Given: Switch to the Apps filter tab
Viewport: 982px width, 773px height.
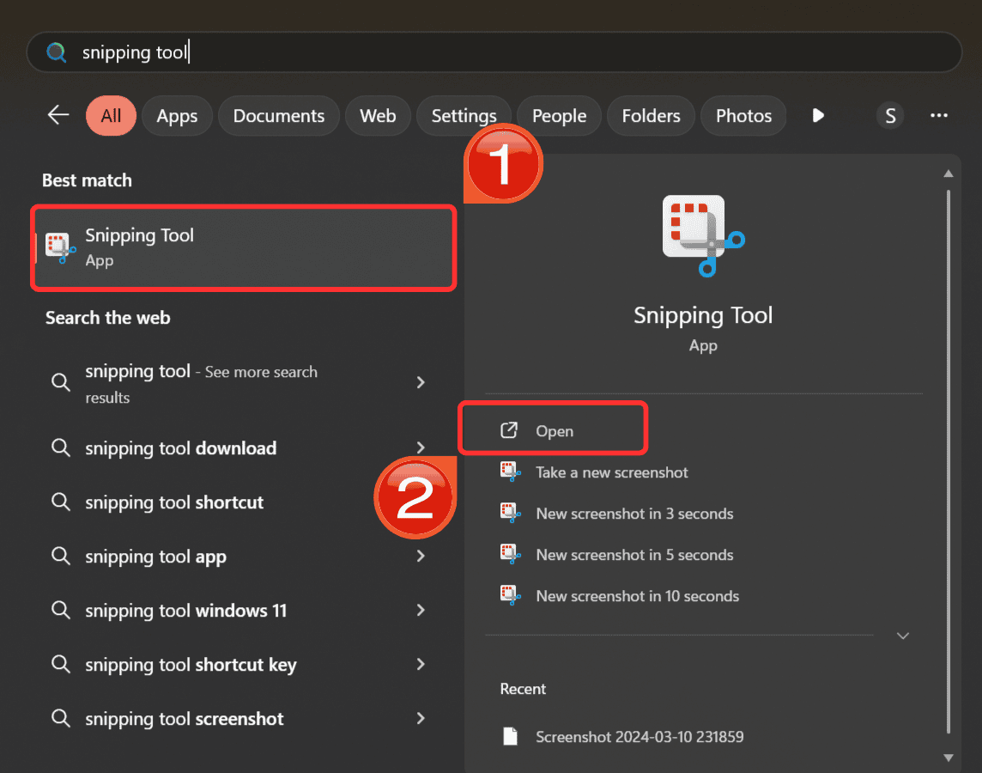Looking at the screenshot, I should pyautogui.click(x=177, y=116).
